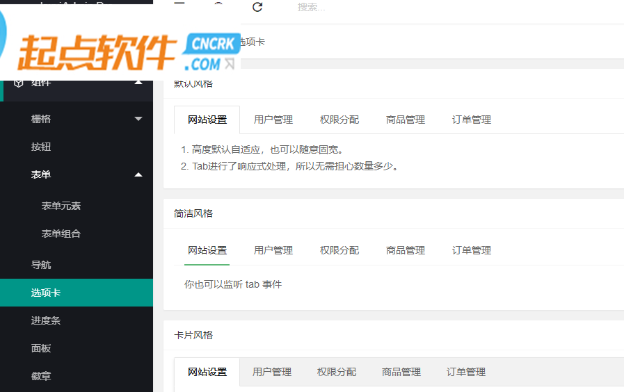This screenshot has height=392, width=624.
Task: Switch to 用户管理 tab in 简洁风格 section
Action: (x=273, y=250)
